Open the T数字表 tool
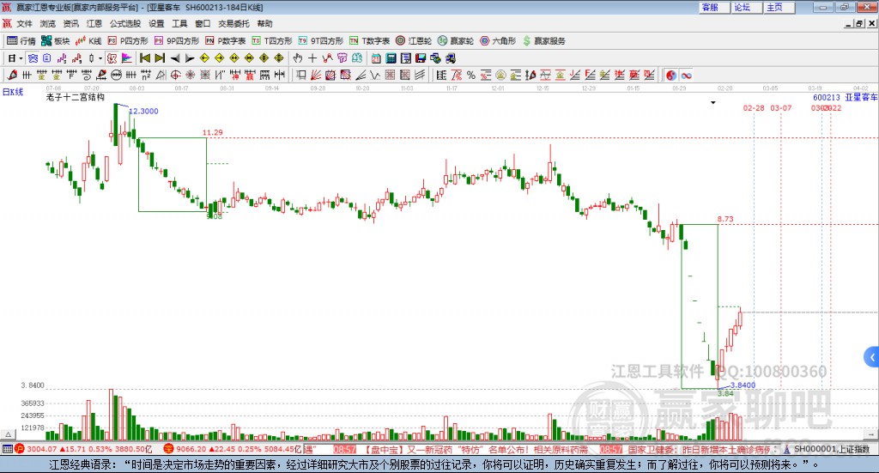 pyautogui.click(x=369, y=41)
